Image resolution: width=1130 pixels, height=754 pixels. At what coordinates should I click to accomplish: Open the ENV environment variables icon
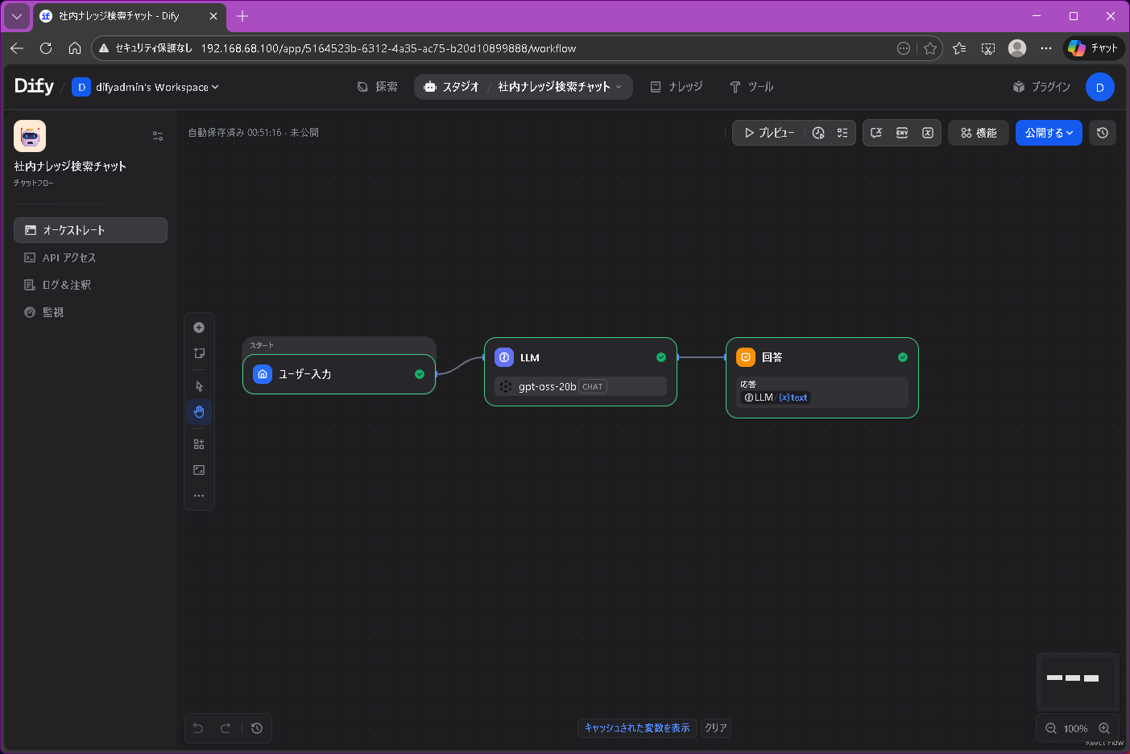[902, 133]
